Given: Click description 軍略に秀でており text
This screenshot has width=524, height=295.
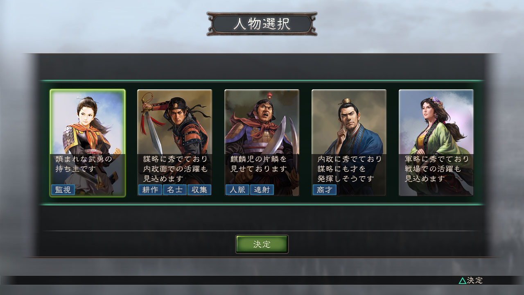Looking at the screenshot, I should [437, 159].
